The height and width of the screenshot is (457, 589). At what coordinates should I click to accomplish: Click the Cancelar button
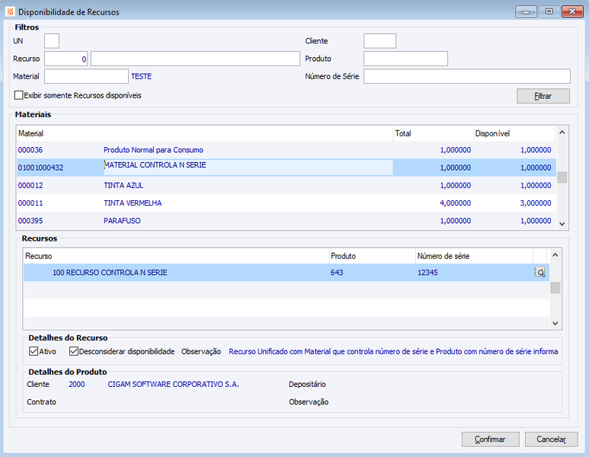551,439
